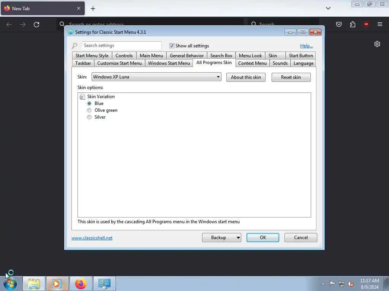
Task: Go to the Start Button tab
Action: click(x=301, y=56)
